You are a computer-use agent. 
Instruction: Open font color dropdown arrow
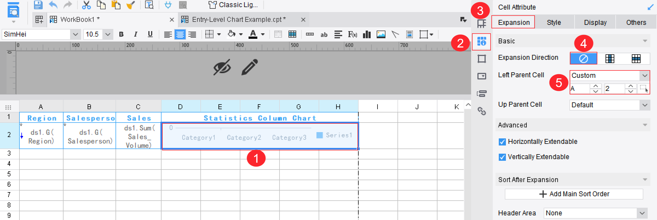point(263,34)
